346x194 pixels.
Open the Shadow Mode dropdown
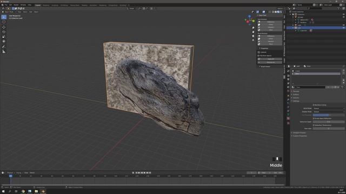click(x=329, y=112)
